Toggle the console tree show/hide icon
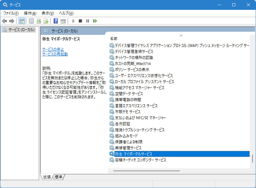This screenshot has height=188, width=256. [22, 21]
